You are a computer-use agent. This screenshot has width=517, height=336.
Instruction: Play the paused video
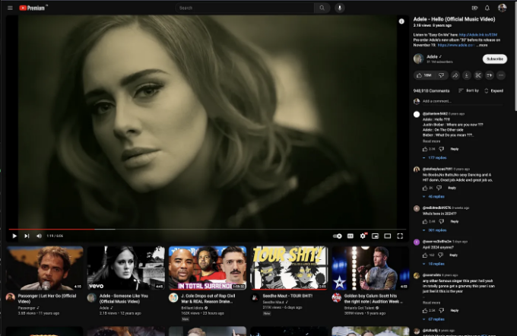[x=14, y=236]
